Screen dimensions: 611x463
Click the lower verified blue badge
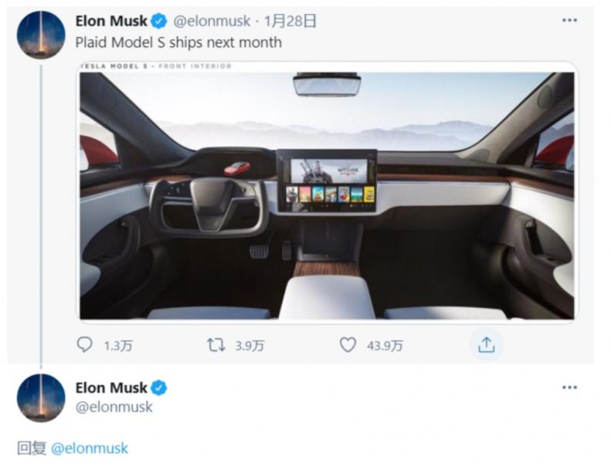[159, 388]
